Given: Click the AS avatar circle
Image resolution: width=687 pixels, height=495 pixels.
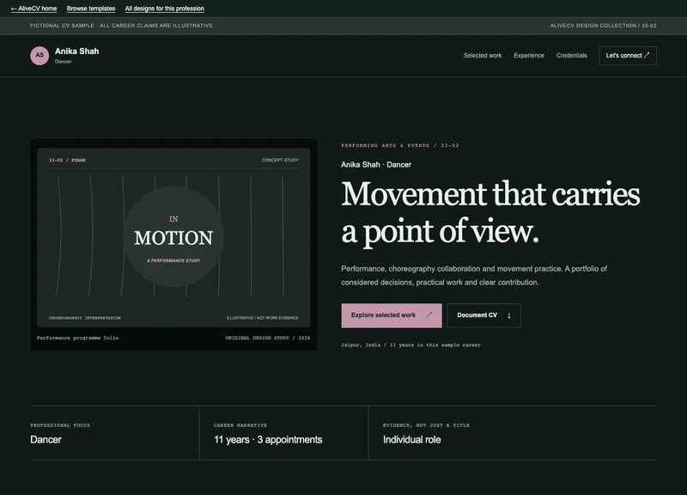Looking at the screenshot, I should (40, 56).
